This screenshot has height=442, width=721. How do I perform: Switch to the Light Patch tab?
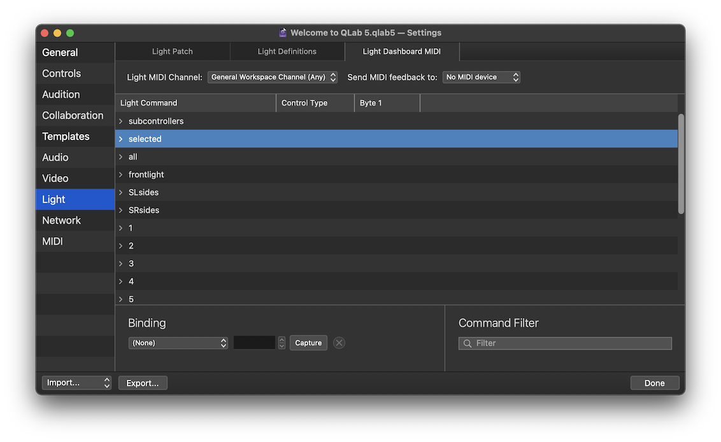172,52
